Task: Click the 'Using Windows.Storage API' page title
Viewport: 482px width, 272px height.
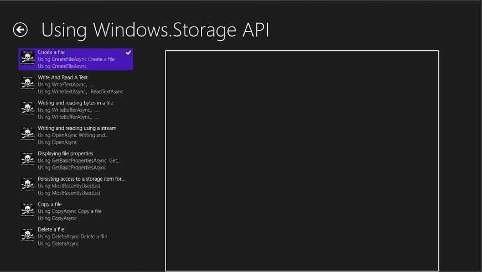Action: click(x=156, y=30)
